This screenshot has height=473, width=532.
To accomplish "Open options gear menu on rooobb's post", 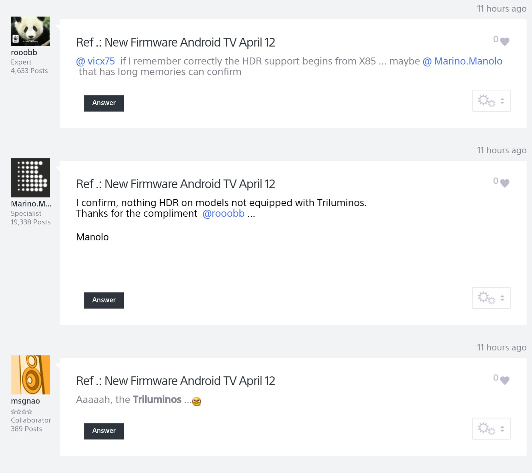I will (x=491, y=101).
